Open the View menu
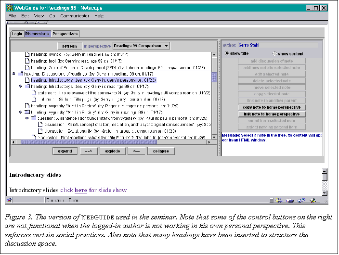This screenshot has height=255, width=339. click(39, 16)
